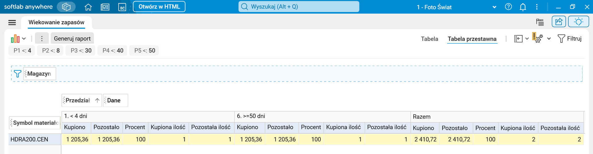This screenshot has width=593, height=154.
Task: Click the panel collapse arrow icon
Action: tap(518, 39)
